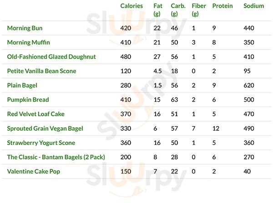Screen dimensions: 273x203
Task: Click the Fiber (g) column header
Action: click(x=199, y=10)
